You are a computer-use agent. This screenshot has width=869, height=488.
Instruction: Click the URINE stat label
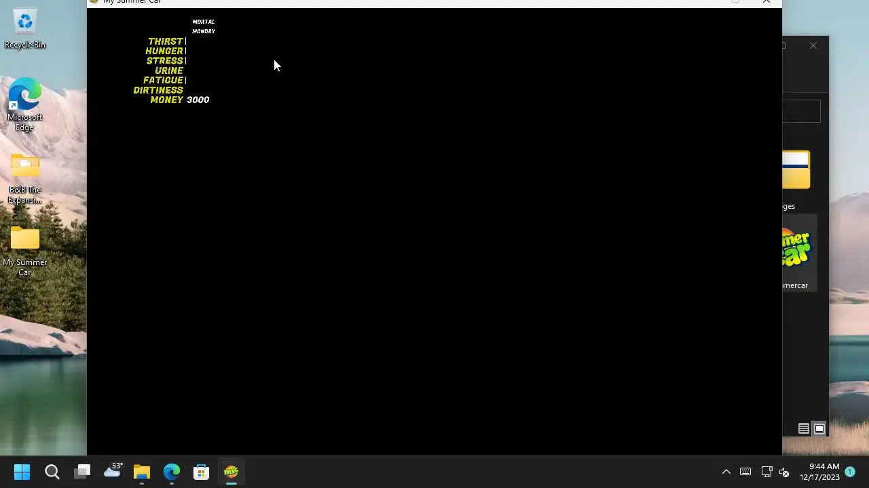click(x=169, y=70)
